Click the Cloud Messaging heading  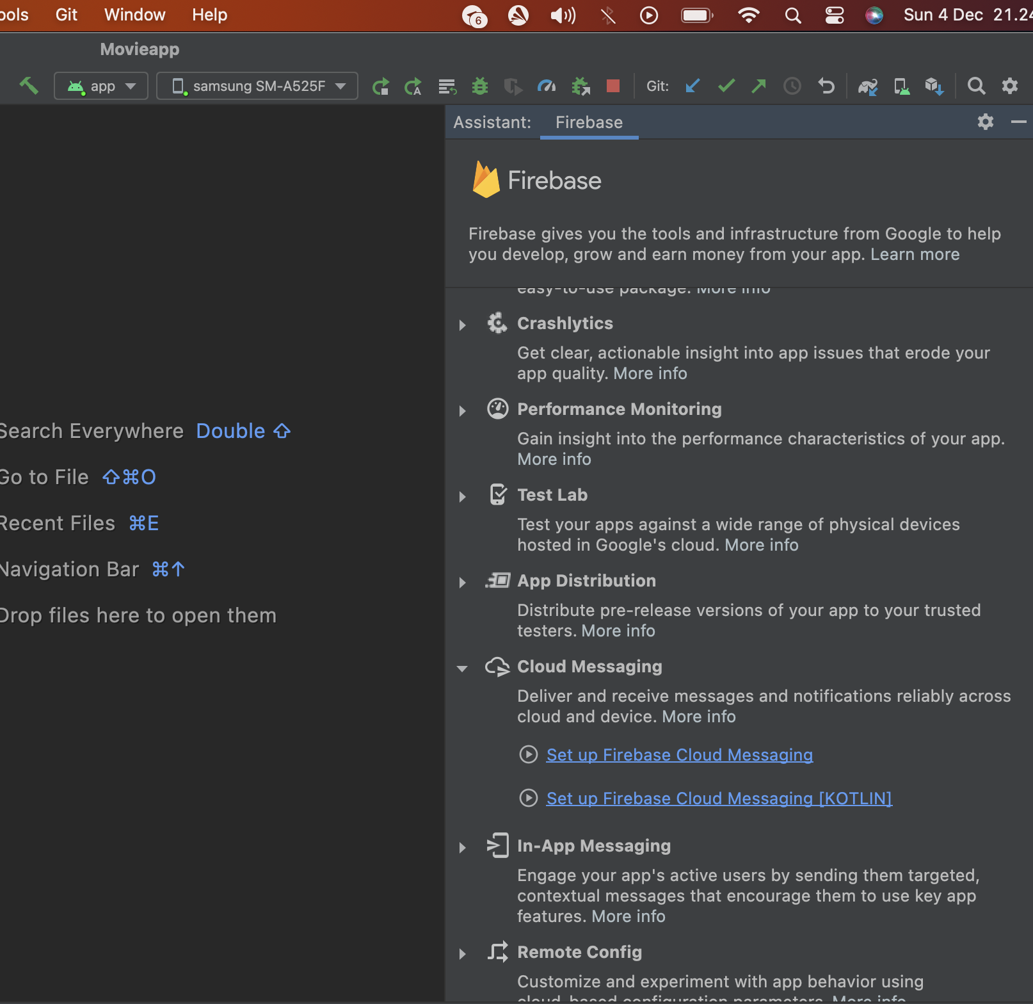pos(589,667)
